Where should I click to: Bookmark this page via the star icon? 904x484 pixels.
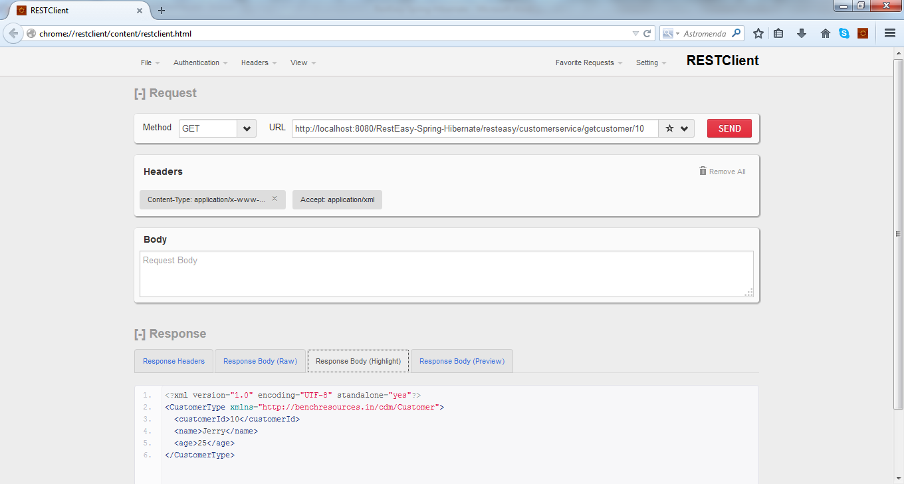click(758, 33)
